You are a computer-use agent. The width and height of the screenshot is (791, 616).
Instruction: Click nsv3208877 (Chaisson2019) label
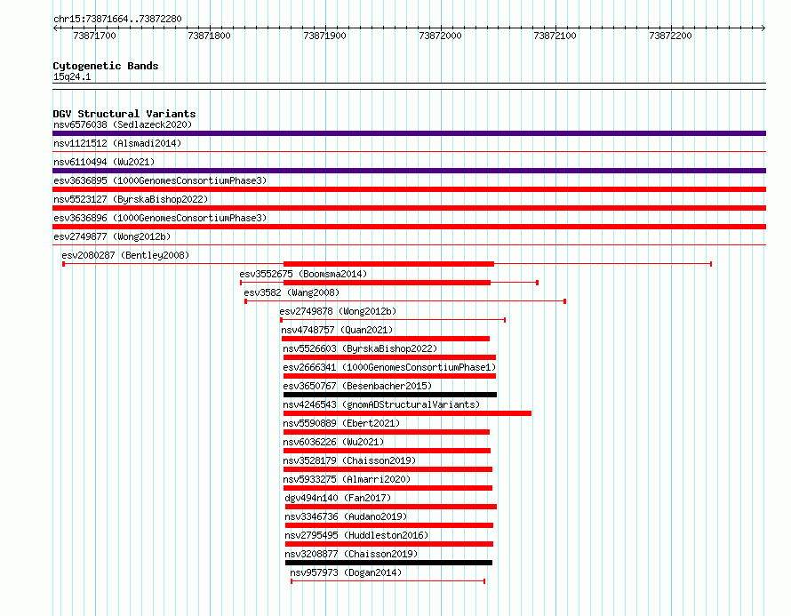351,554
